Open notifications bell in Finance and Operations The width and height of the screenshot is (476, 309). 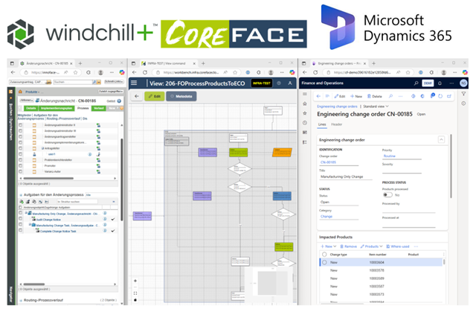coord(440,83)
